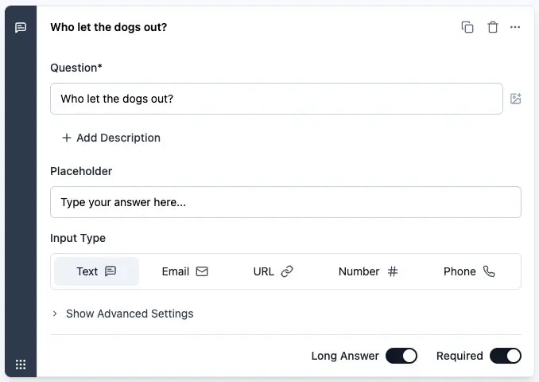539x382 pixels.
Task: Click the question-type chat icon in sidebar
Action: click(21, 27)
